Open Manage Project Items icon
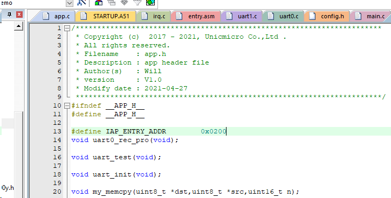Screen dimensions: 391x198 pyautogui.click(x=99, y=3)
